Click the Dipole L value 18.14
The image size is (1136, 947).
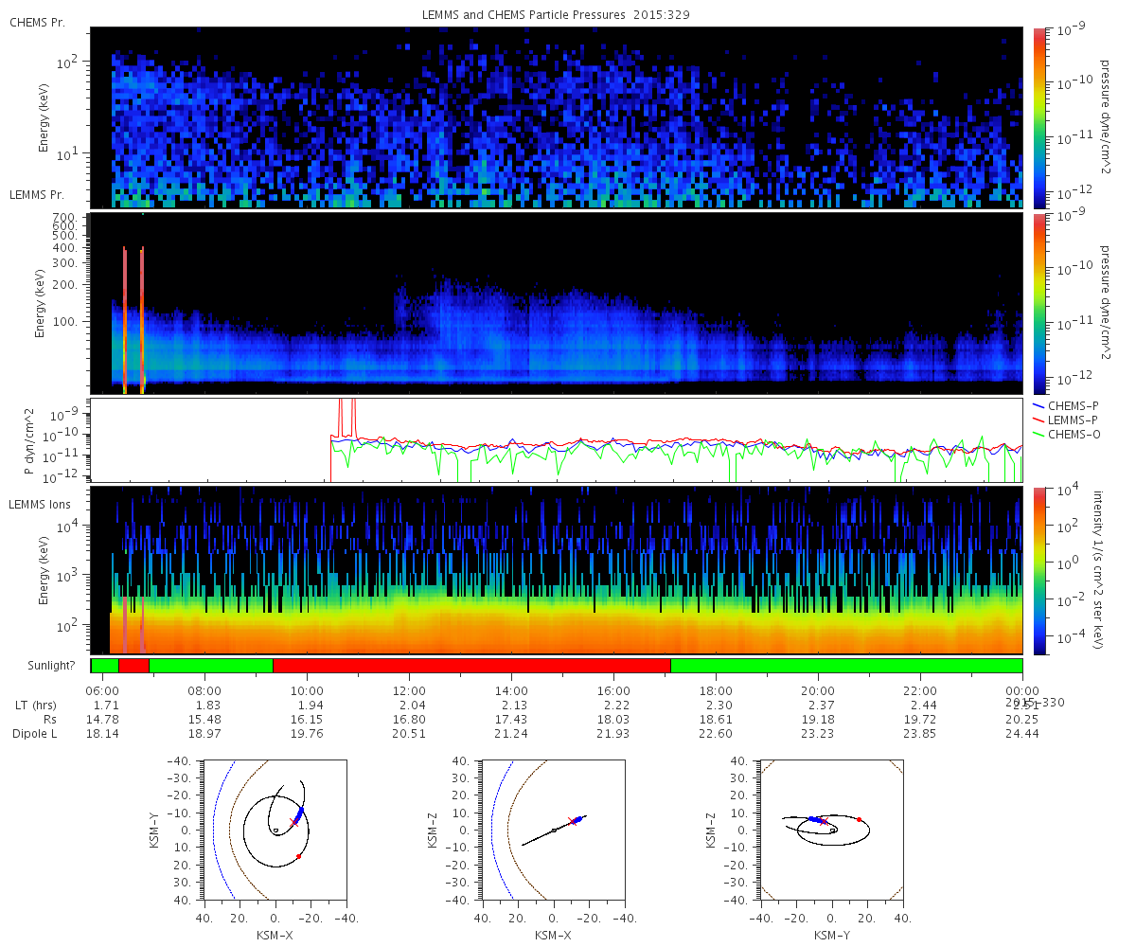[102, 734]
